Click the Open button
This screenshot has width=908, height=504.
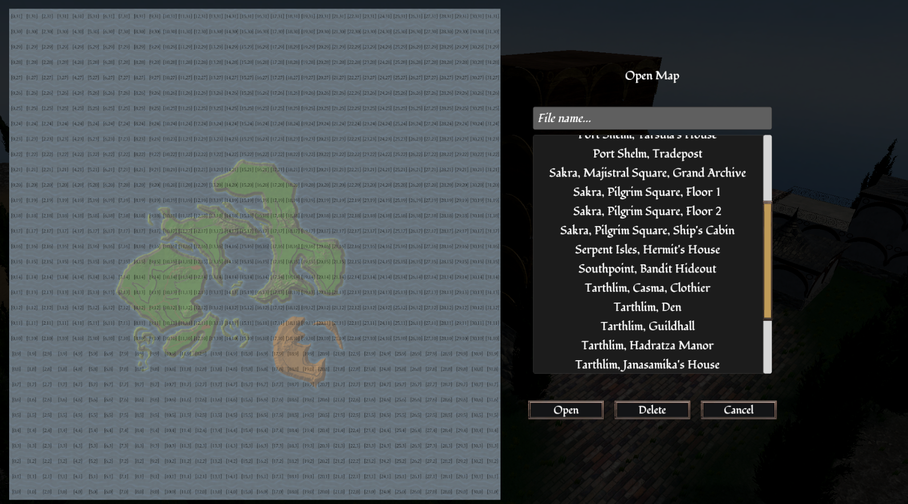[566, 410]
